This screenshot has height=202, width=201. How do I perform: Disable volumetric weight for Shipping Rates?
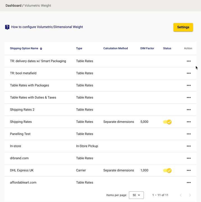pos(167,122)
